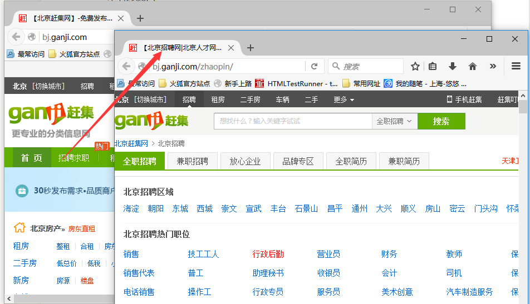Bookmark this page with the star icon
Image resolution: width=530 pixels, height=304 pixels.
[x=415, y=66]
